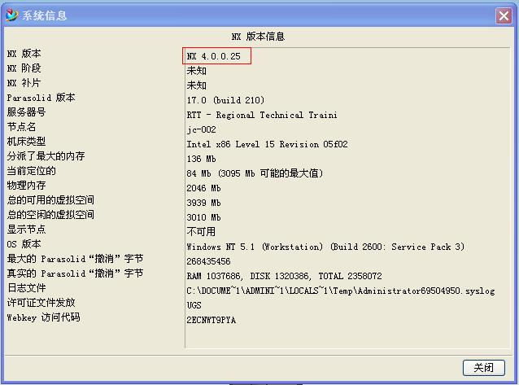Click the 总的可用的虚拟空间 label
The height and width of the screenshot is (385, 519).
point(50,199)
